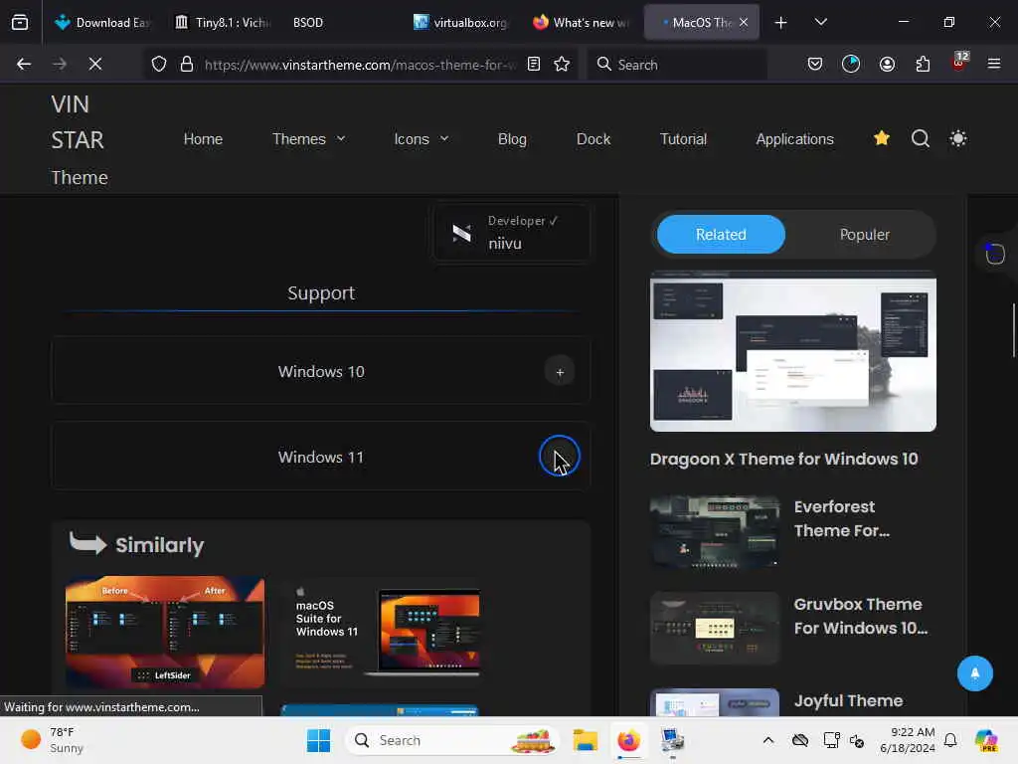Open the Blog menu item
The width and height of the screenshot is (1018, 764).
point(512,139)
